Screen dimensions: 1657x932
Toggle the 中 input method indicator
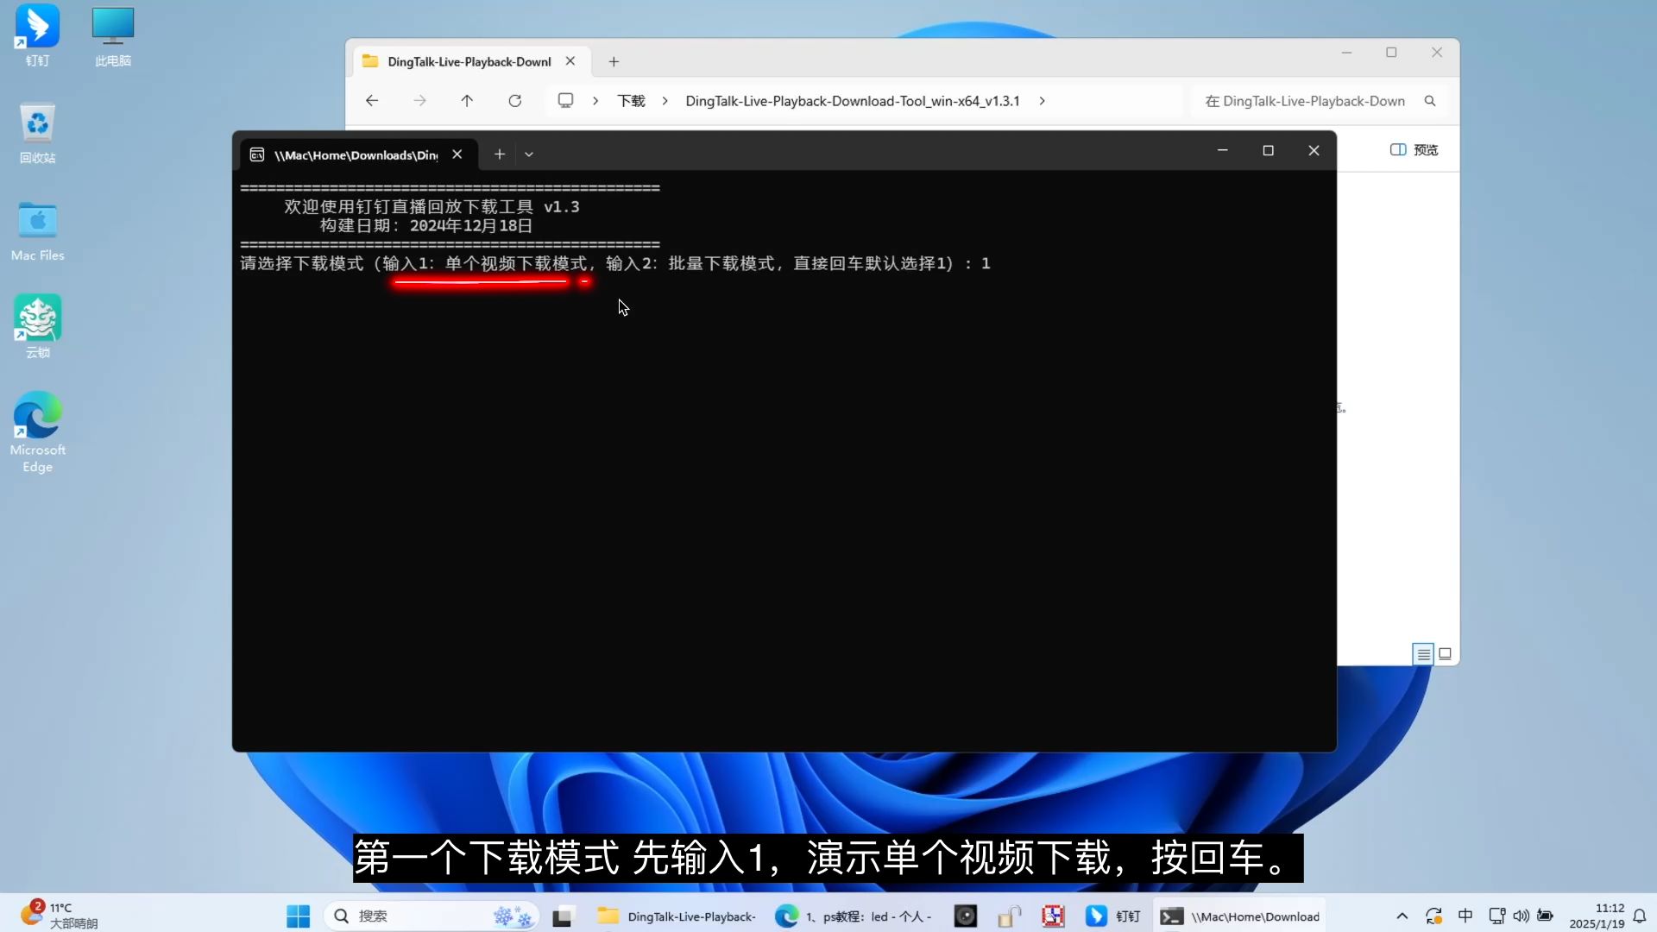1465,916
